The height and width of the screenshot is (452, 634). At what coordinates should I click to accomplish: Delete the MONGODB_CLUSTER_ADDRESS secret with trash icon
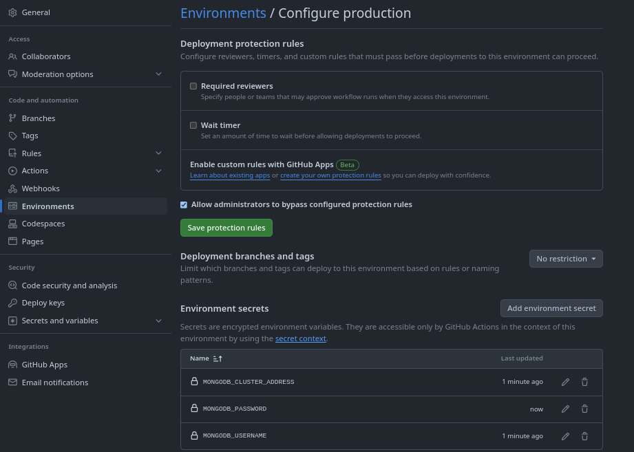pos(584,382)
